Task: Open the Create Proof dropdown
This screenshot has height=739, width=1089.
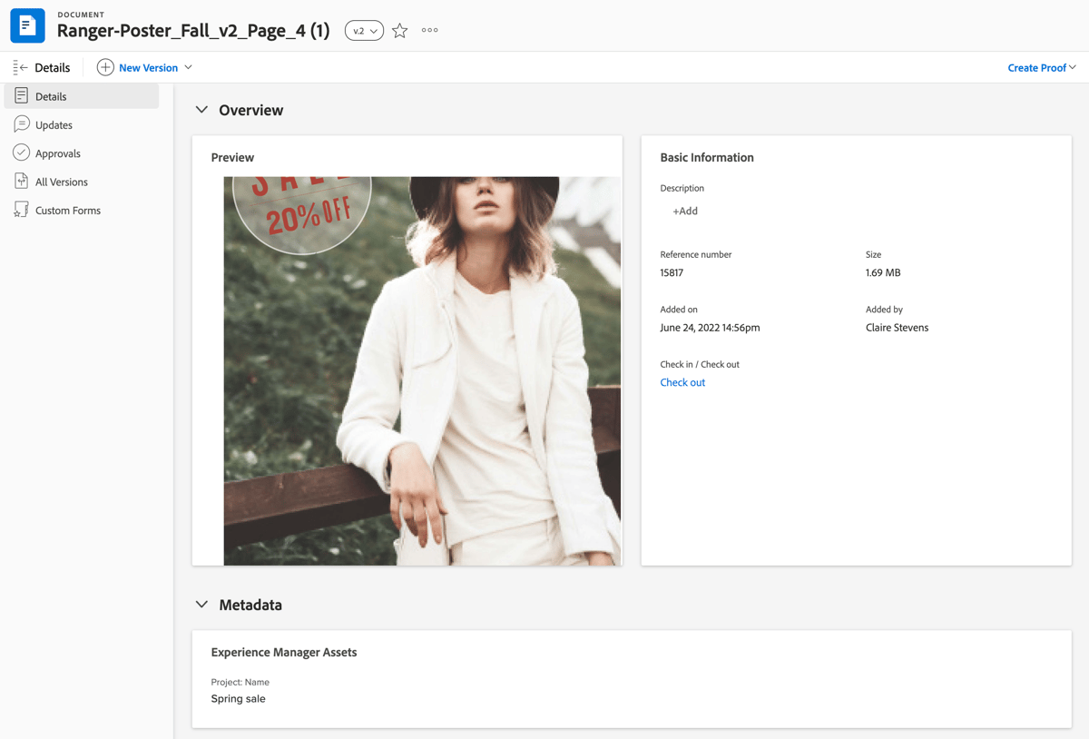Action: [x=1041, y=66]
